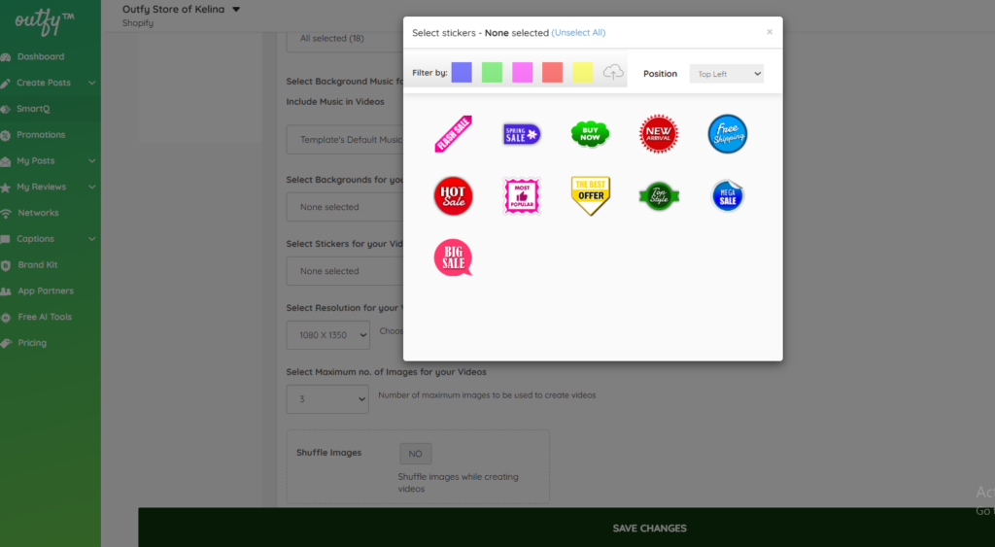
Task: Open Dashboard in the sidebar
Action: tap(40, 56)
